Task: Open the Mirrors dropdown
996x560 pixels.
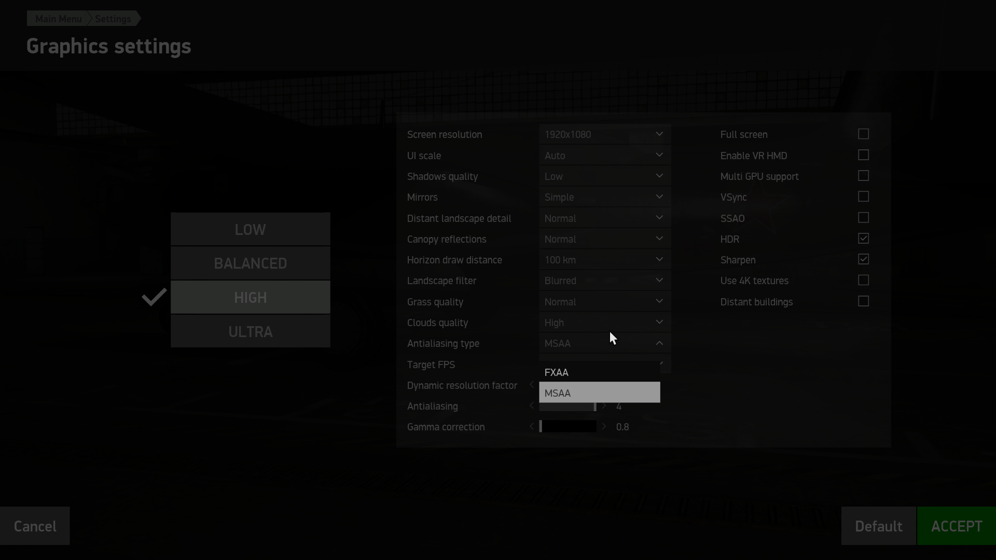Action: point(605,197)
